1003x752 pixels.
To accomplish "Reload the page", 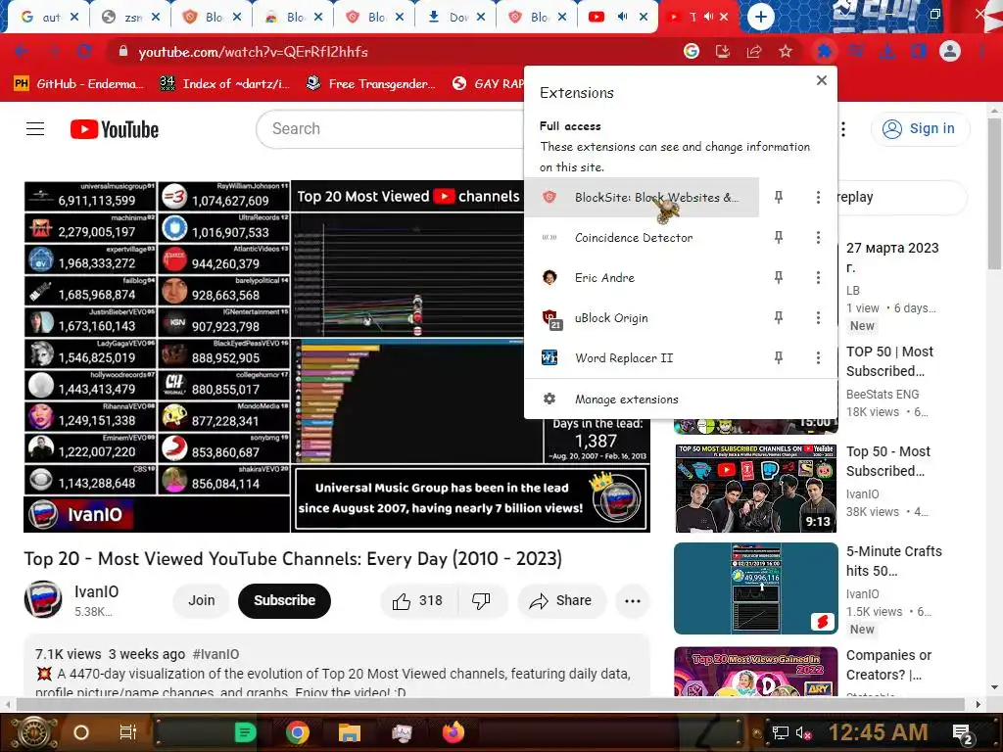I will pyautogui.click(x=84, y=51).
